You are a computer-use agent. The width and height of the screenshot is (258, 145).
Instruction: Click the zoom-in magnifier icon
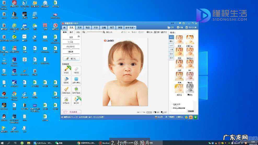(104, 32)
